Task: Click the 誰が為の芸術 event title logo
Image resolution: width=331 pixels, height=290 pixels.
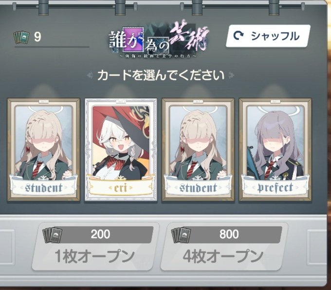Action: coord(159,39)
